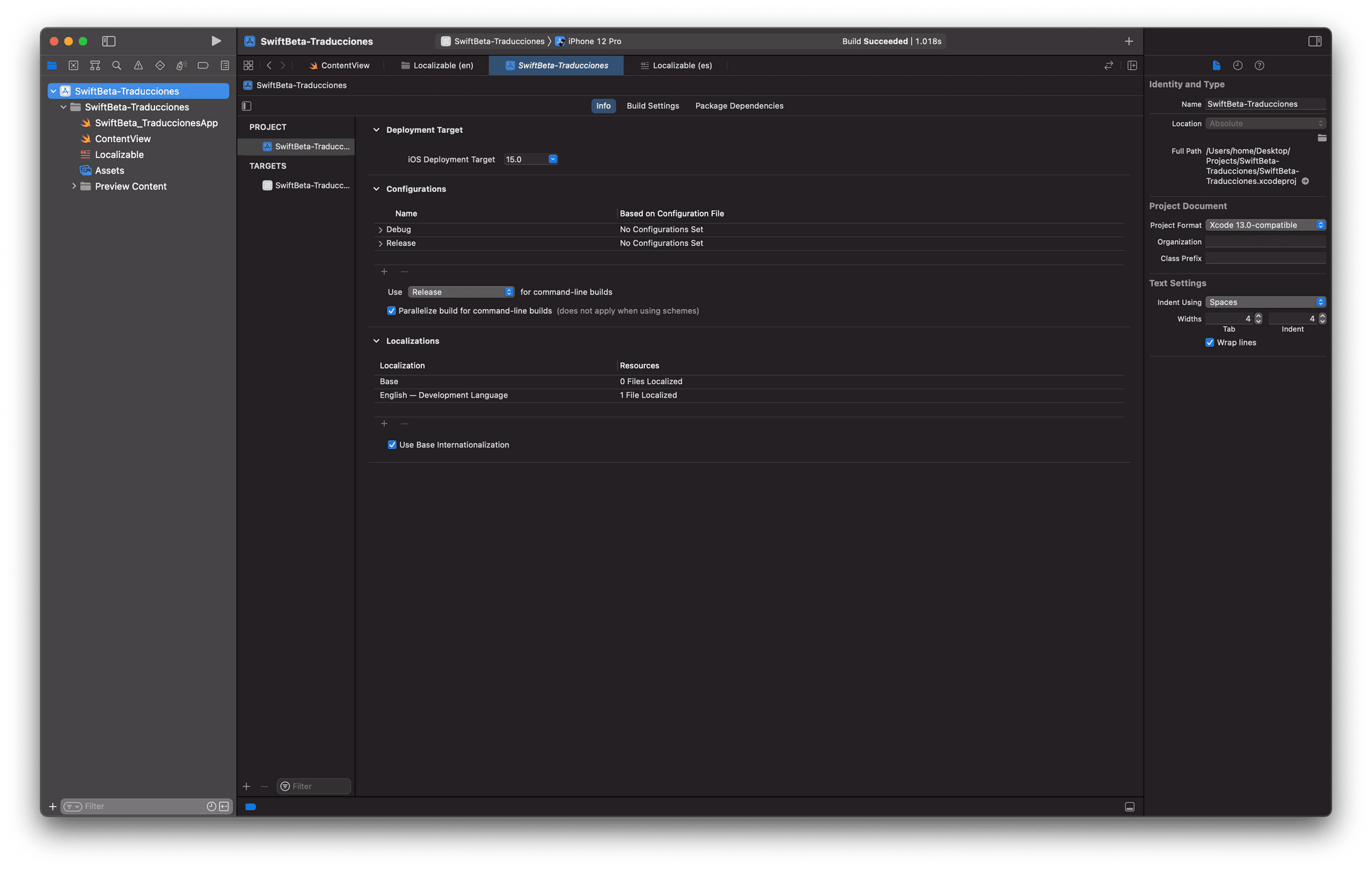1372x870 pixels.
Task: Click the add localization plus button
Action: pyautogui.click(x=384, y=422)
